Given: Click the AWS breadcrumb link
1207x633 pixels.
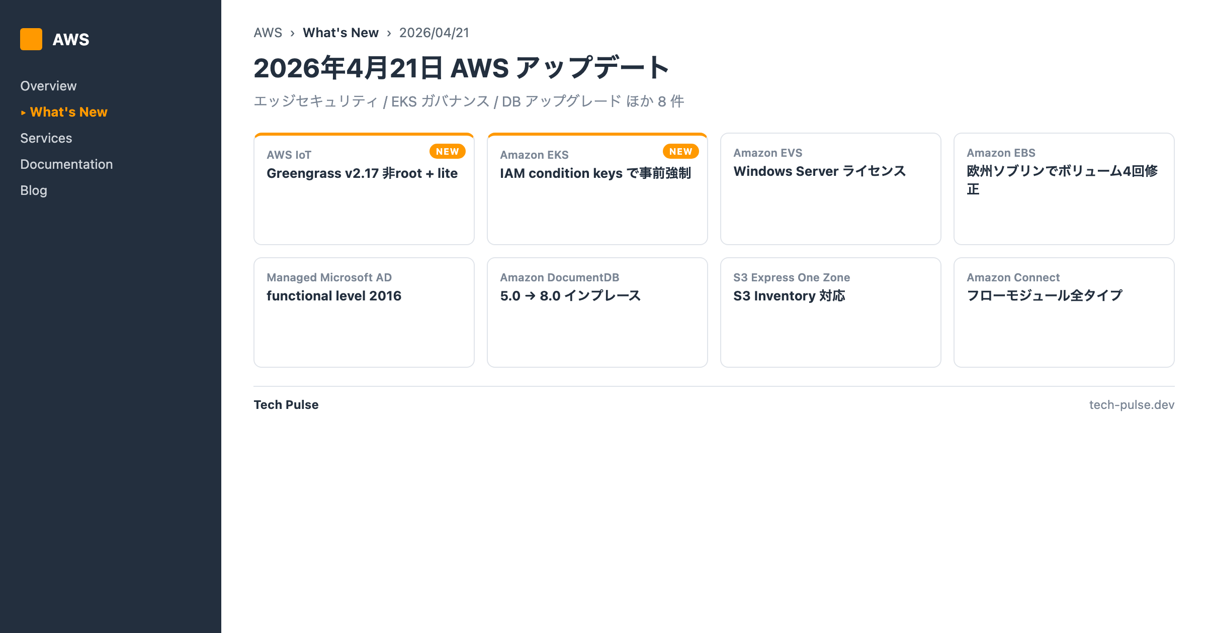Looking at the screenshot, I should point(268,33).
